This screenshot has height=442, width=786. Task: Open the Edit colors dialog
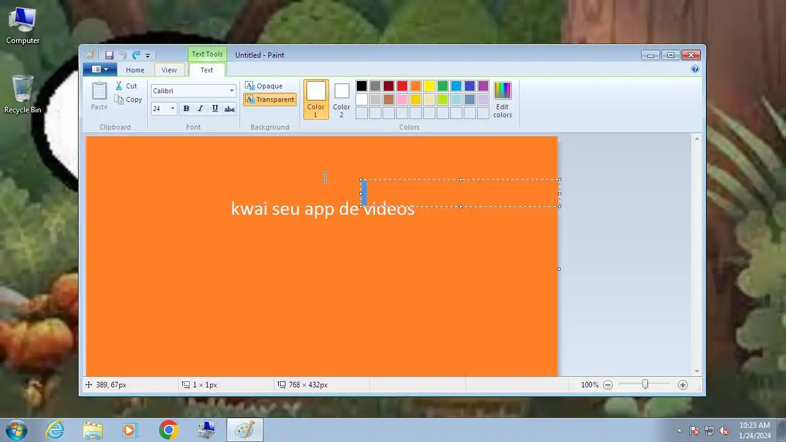pyautogui.click(x=502, y=99)
